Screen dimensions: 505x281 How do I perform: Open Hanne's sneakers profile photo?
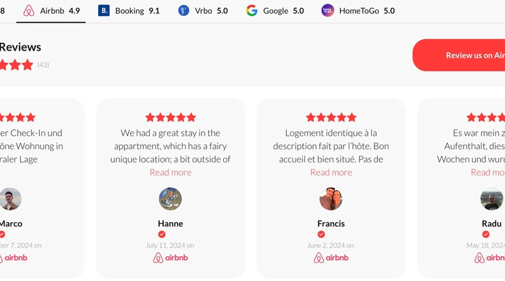pyautogui.click(x=170, y=199)
